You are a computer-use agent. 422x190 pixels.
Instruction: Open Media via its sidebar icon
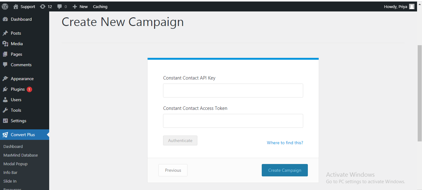tap(5, 44)
